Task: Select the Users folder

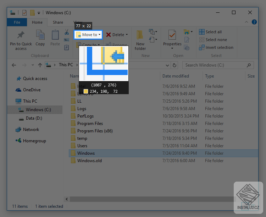Action: point(82,146)
